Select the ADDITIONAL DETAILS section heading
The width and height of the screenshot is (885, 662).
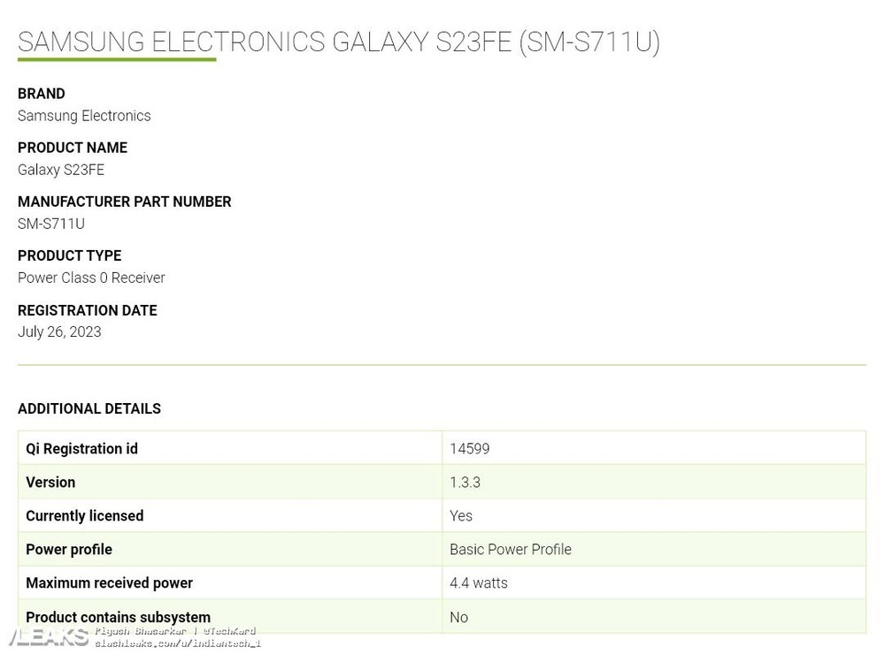(x=89, y=409)
